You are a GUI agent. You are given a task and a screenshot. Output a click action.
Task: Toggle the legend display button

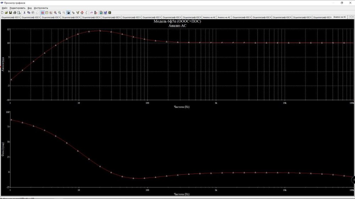click(x=47, y=12)
